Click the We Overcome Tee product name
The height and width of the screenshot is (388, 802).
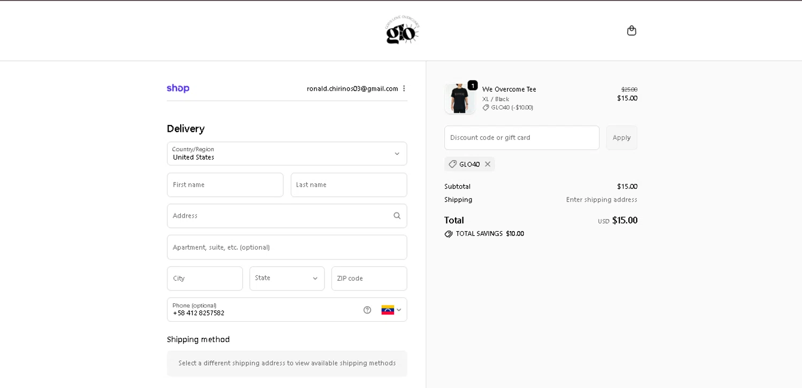pos(509,90)
